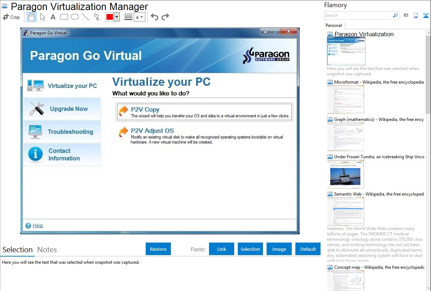The width and height of the screenshot is (431, 291).
Task: Click the Paragon Go Virtual title bar icon
Action: pos(26,33)
